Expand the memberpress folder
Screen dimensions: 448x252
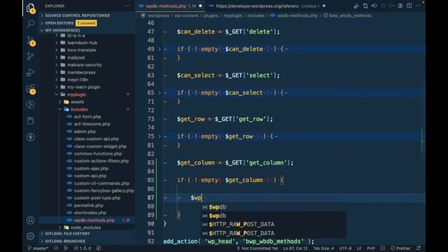pyautogui.click(x=81, y=72)
